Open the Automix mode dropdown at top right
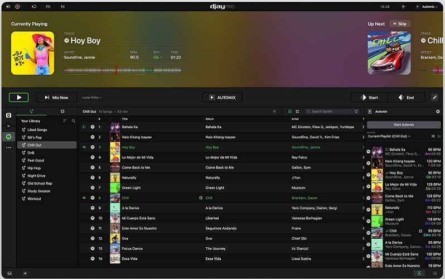This screenshot has width=445, height=279. tap(427, 7)
